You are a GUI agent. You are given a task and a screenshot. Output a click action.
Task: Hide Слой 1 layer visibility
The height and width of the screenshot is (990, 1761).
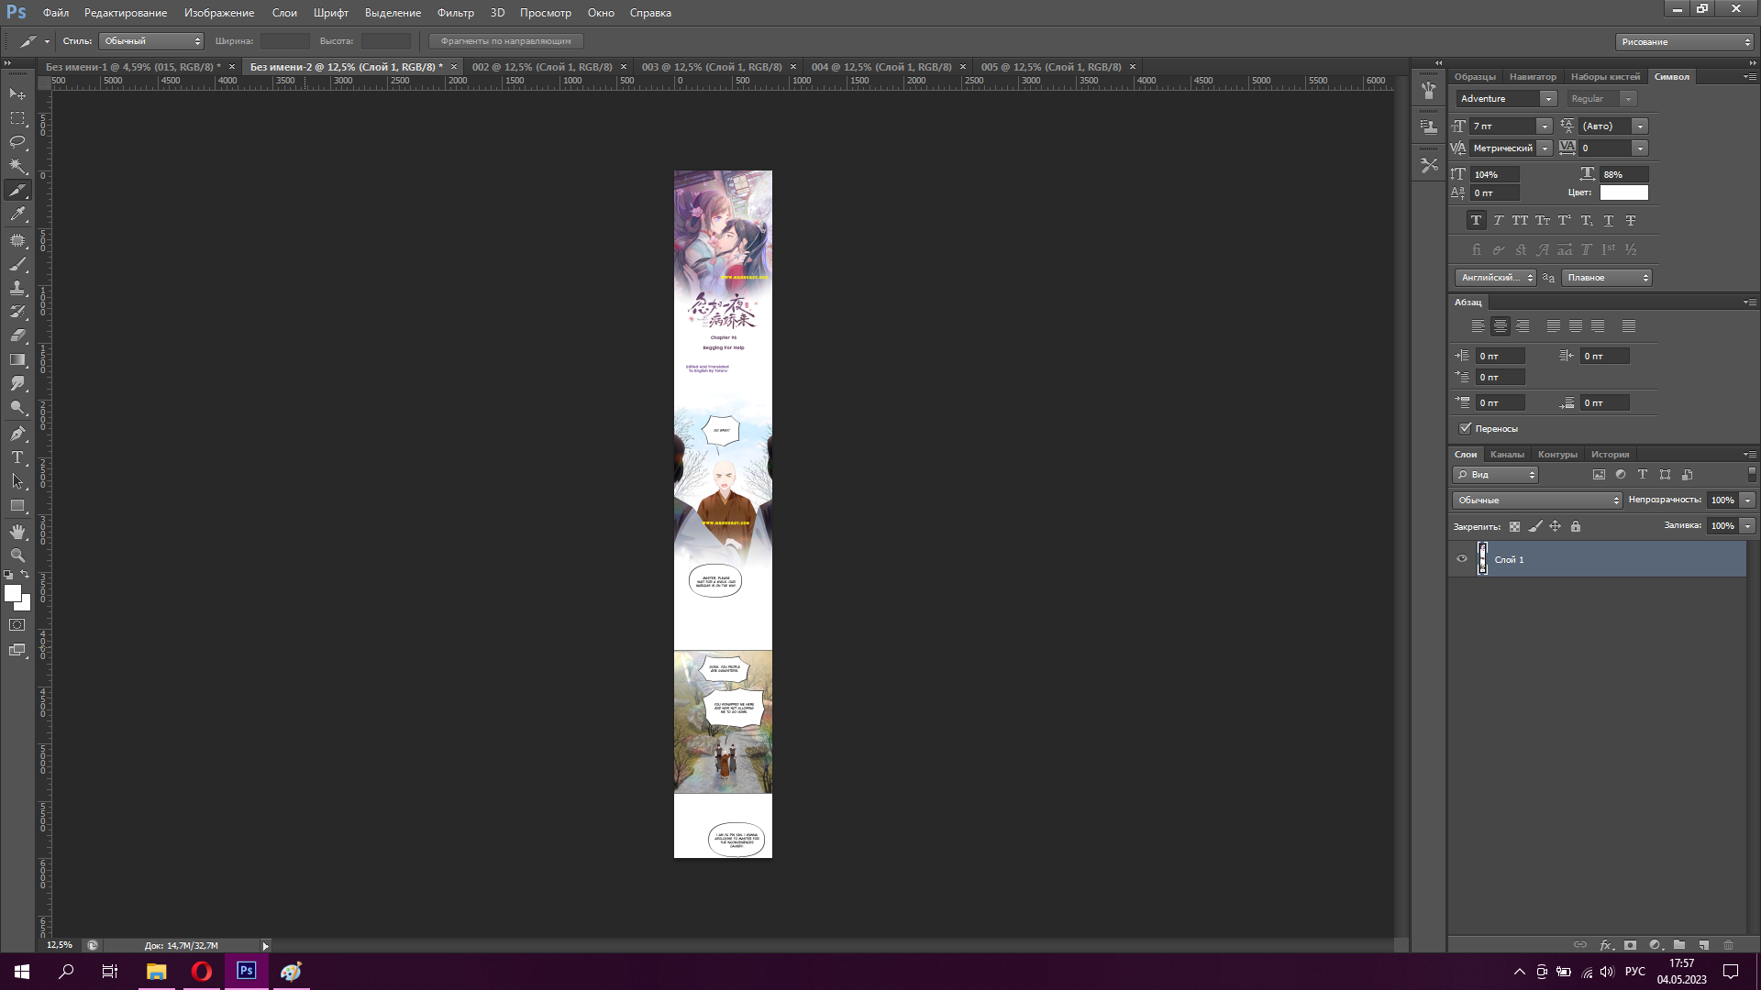(x=1462, y=559)
